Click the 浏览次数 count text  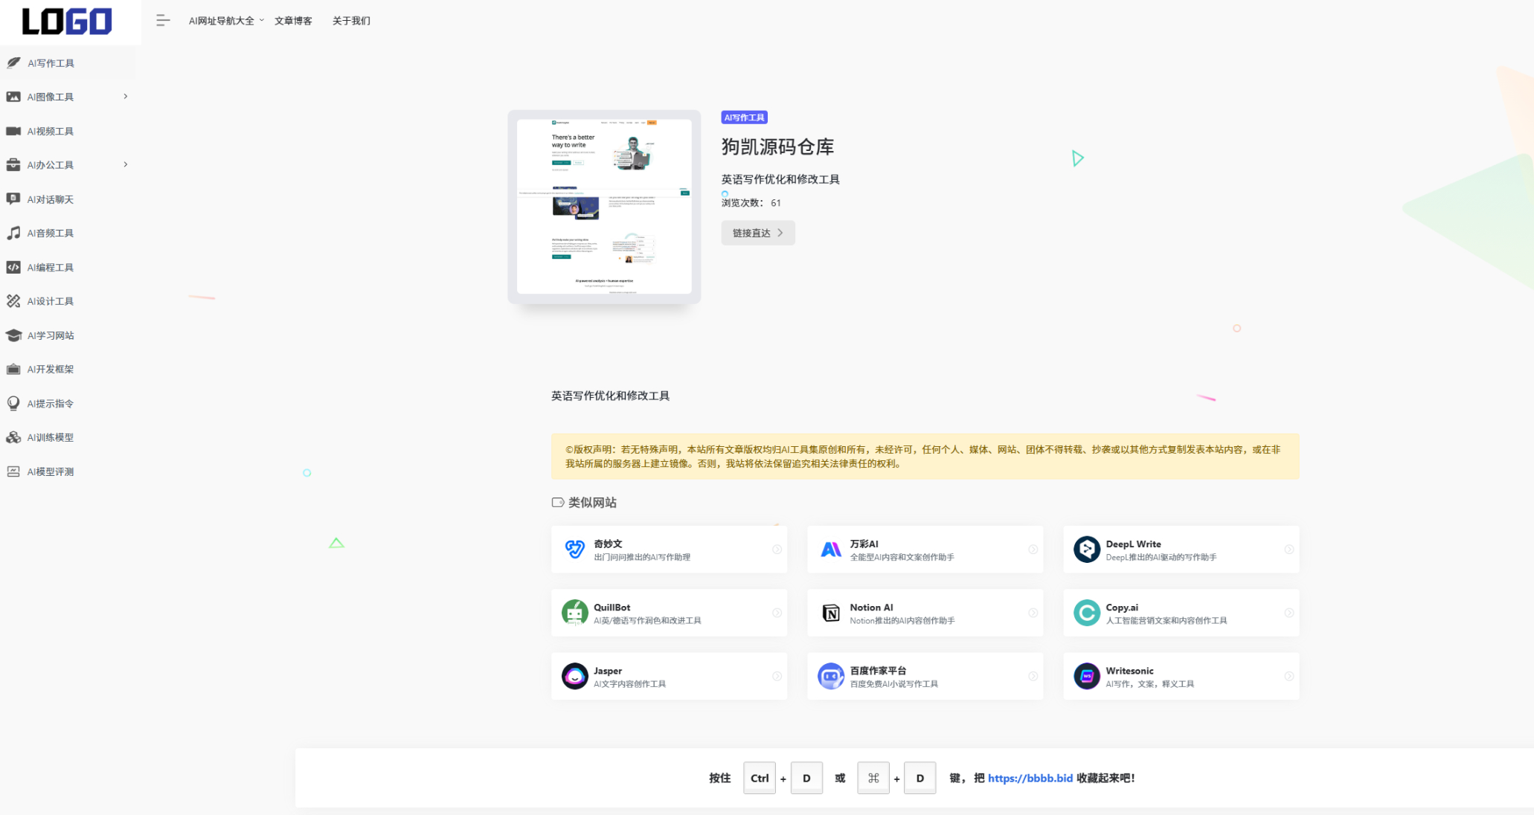(751, 203)
